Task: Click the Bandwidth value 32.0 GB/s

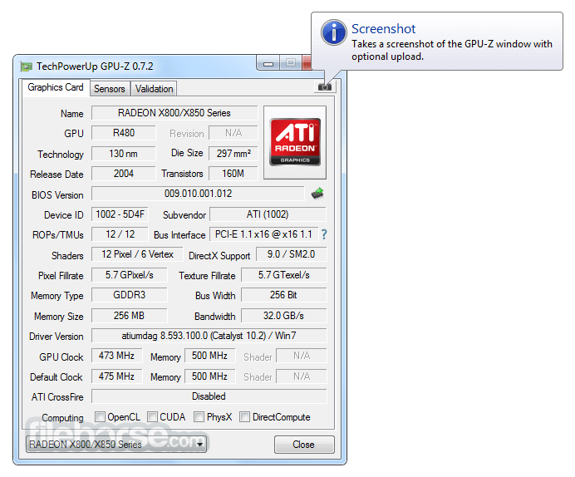Action: (x=284, y=316)
